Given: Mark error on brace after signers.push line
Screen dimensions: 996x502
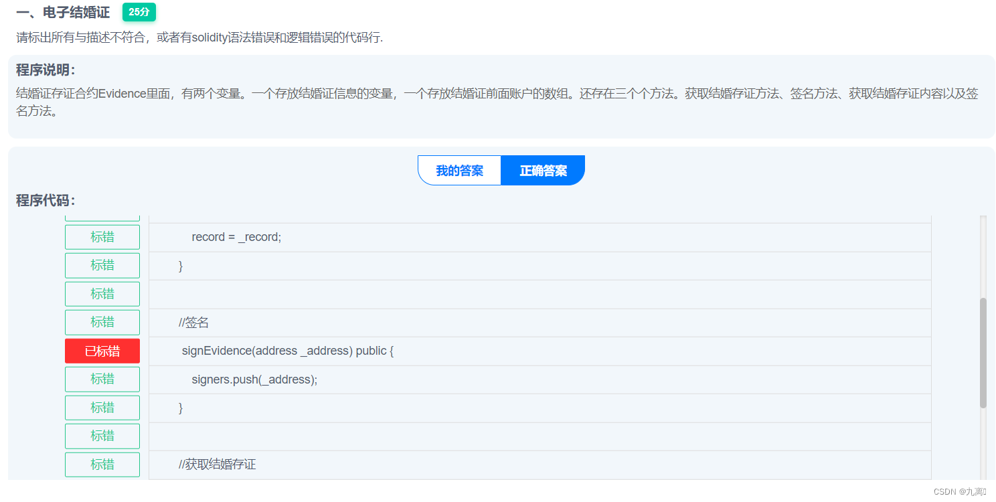Looking at the screenshot, I should click(102, 408).
